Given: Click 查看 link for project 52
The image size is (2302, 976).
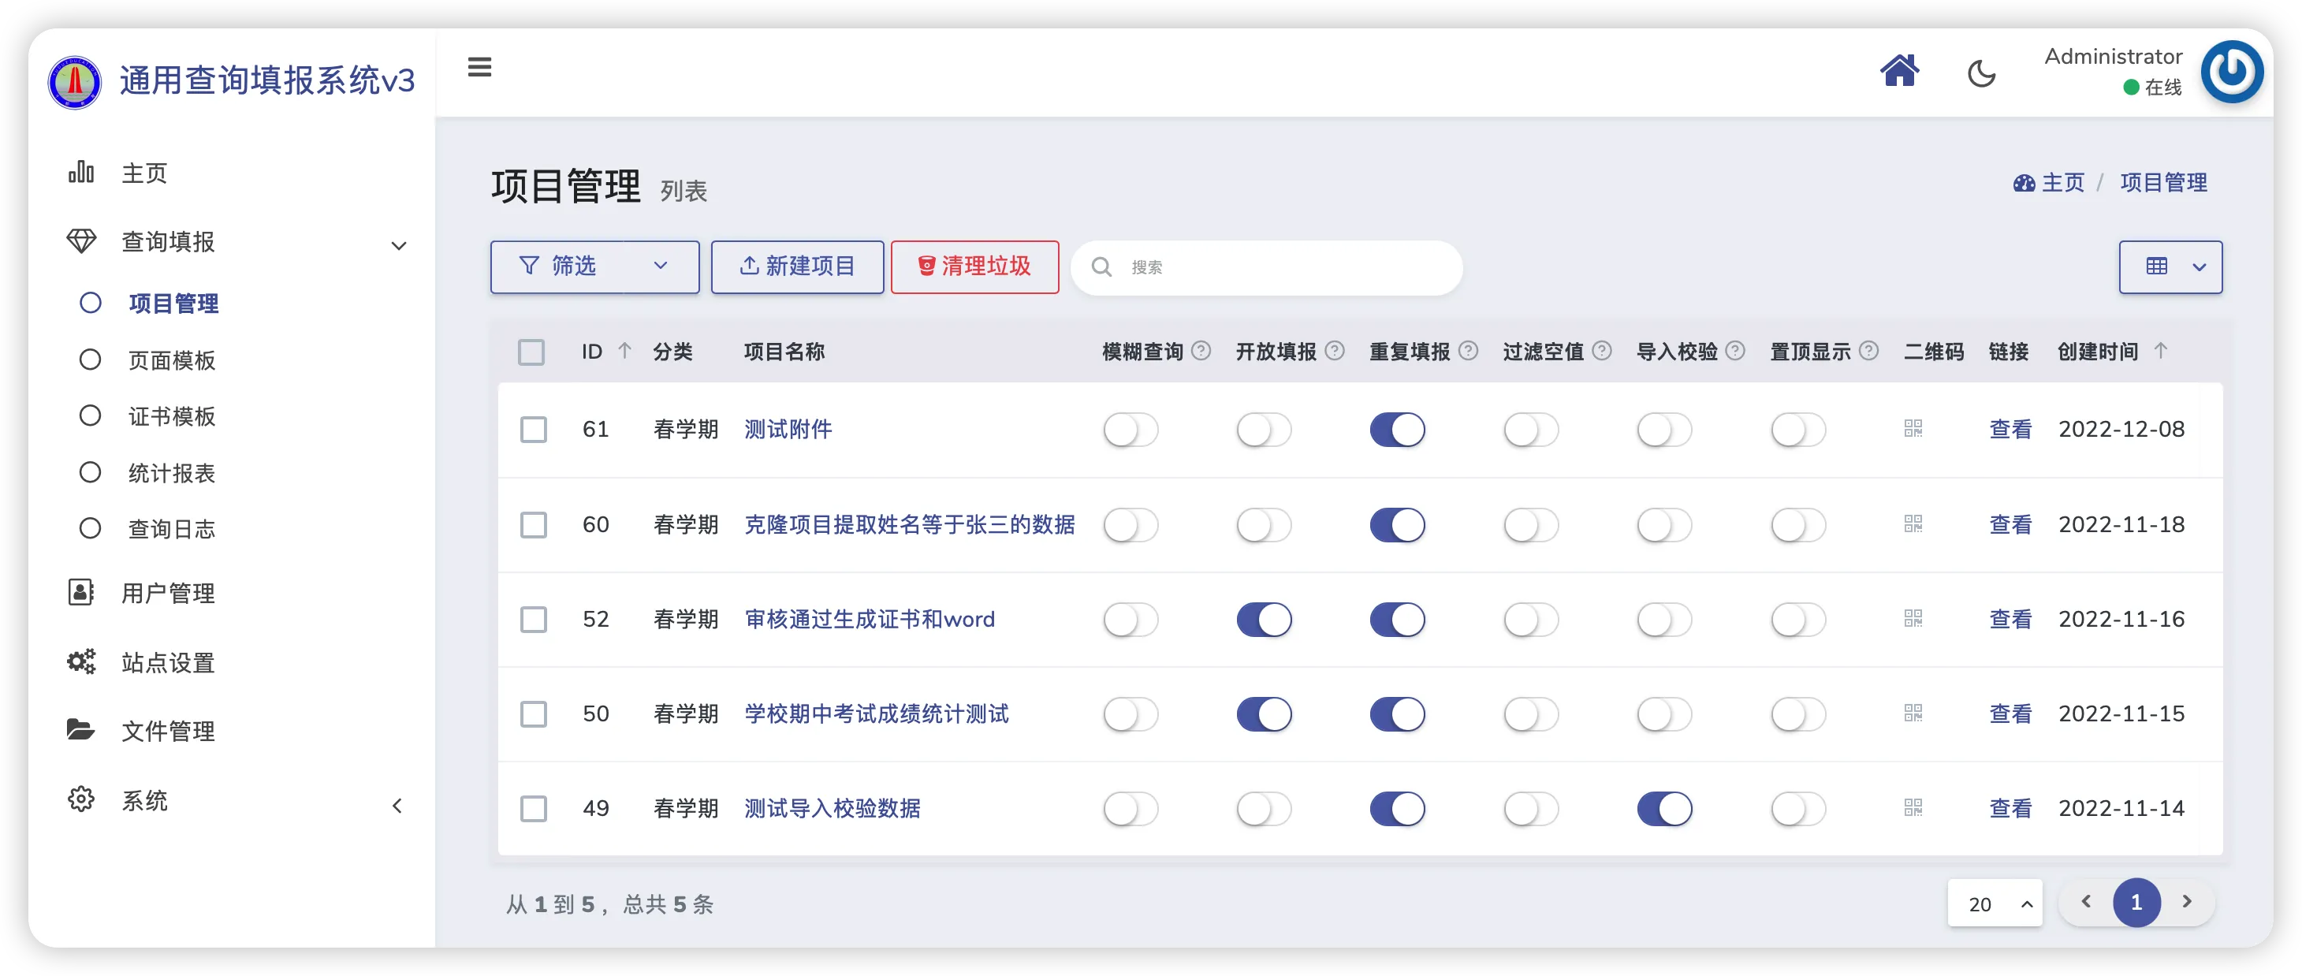Looking at the screenshot, I should click(2009, 620).
